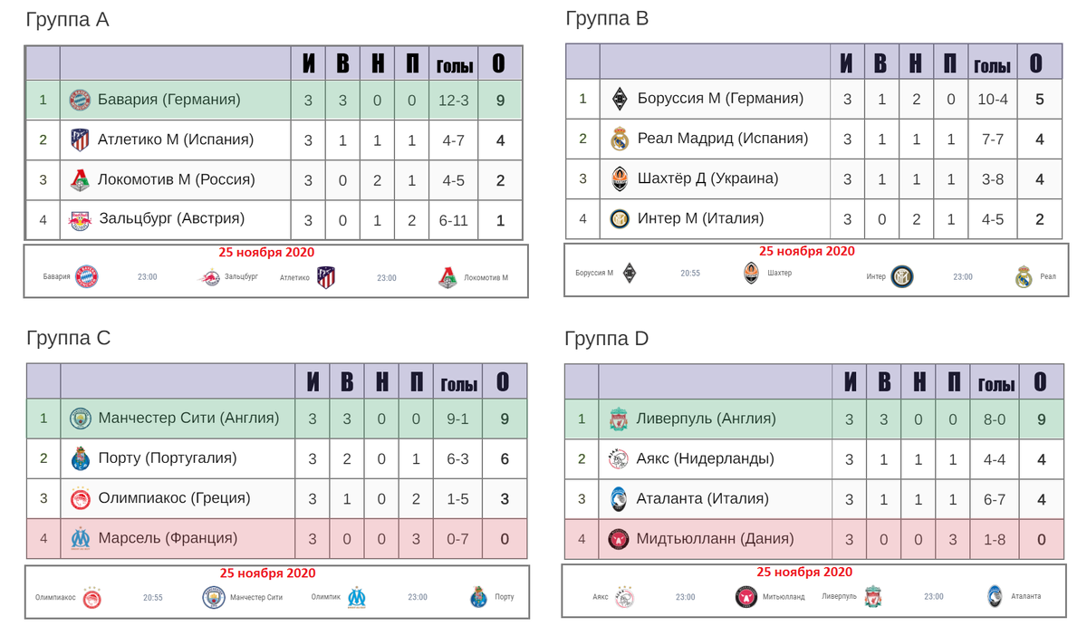This screenshot has height=626, width=1087.
Task: Click the Голы column header in Group A
Action: pyautogui.click(x=455, y=66)
